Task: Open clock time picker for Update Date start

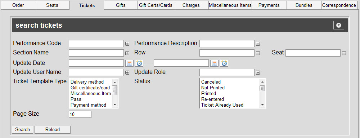Action: tap(139, 63)
